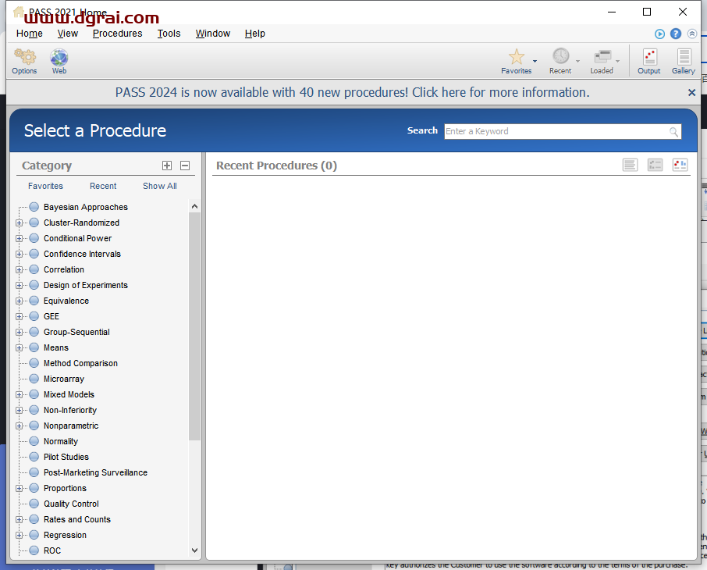Show the Favorites category filter
The height and width of the screenshot is (570, 707).
click(x=45, y=186)
